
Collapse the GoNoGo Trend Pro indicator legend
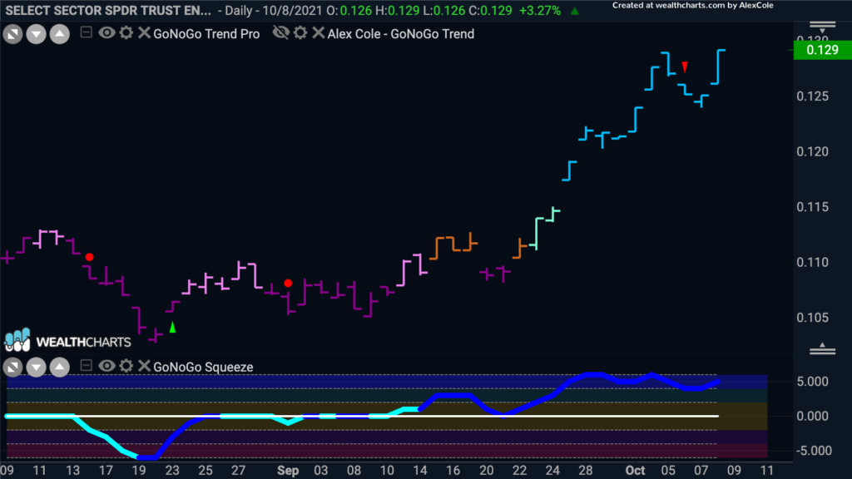point(86,32)
